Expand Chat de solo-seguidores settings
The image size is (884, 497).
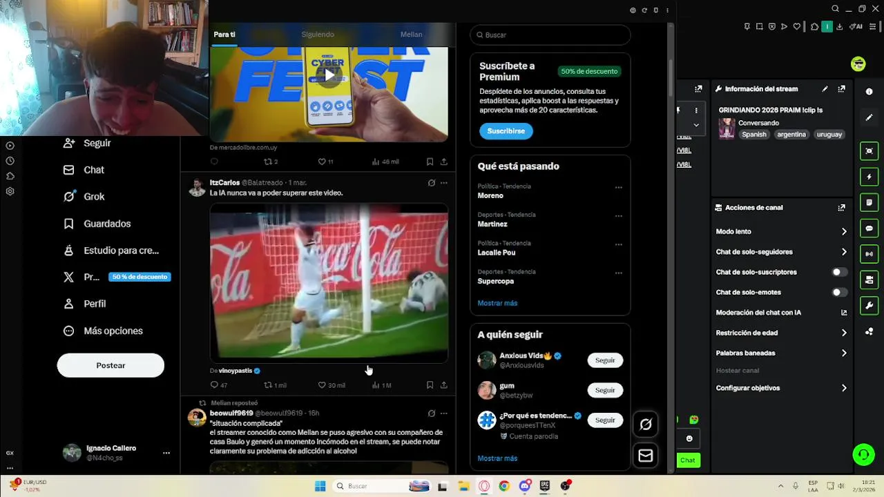point(781,252)
